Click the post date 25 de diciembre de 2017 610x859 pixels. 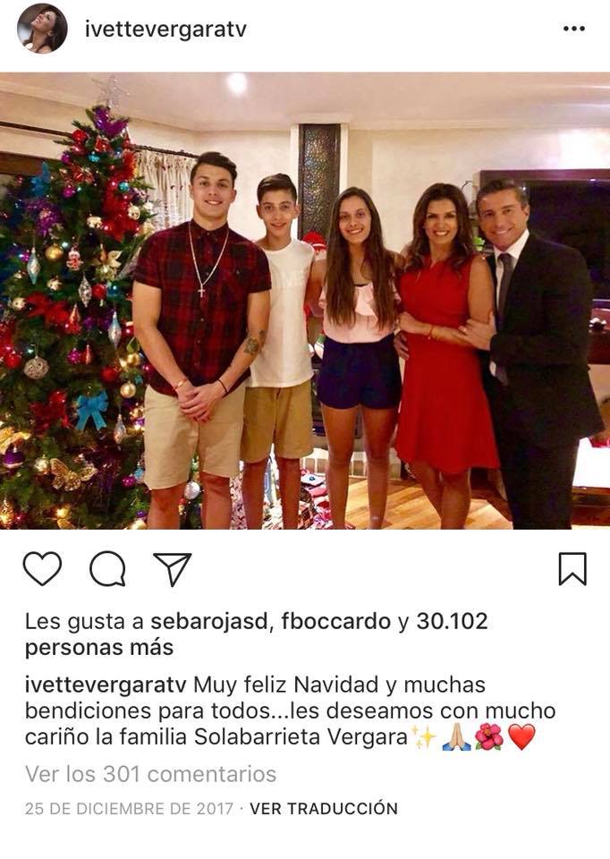coord(129,809)
